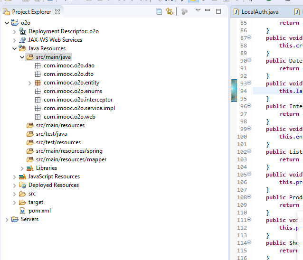This screenshot has height=260, width=303.
Task: Select com.imooc.o2o.web package label
Action: coord(69,117)
